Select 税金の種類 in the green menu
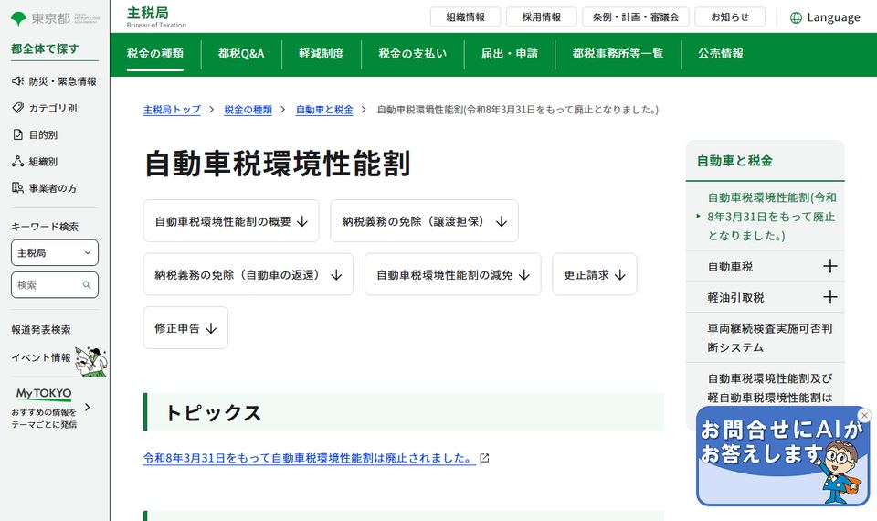This screenshot has height=521, width=877. tap(155, 54)
